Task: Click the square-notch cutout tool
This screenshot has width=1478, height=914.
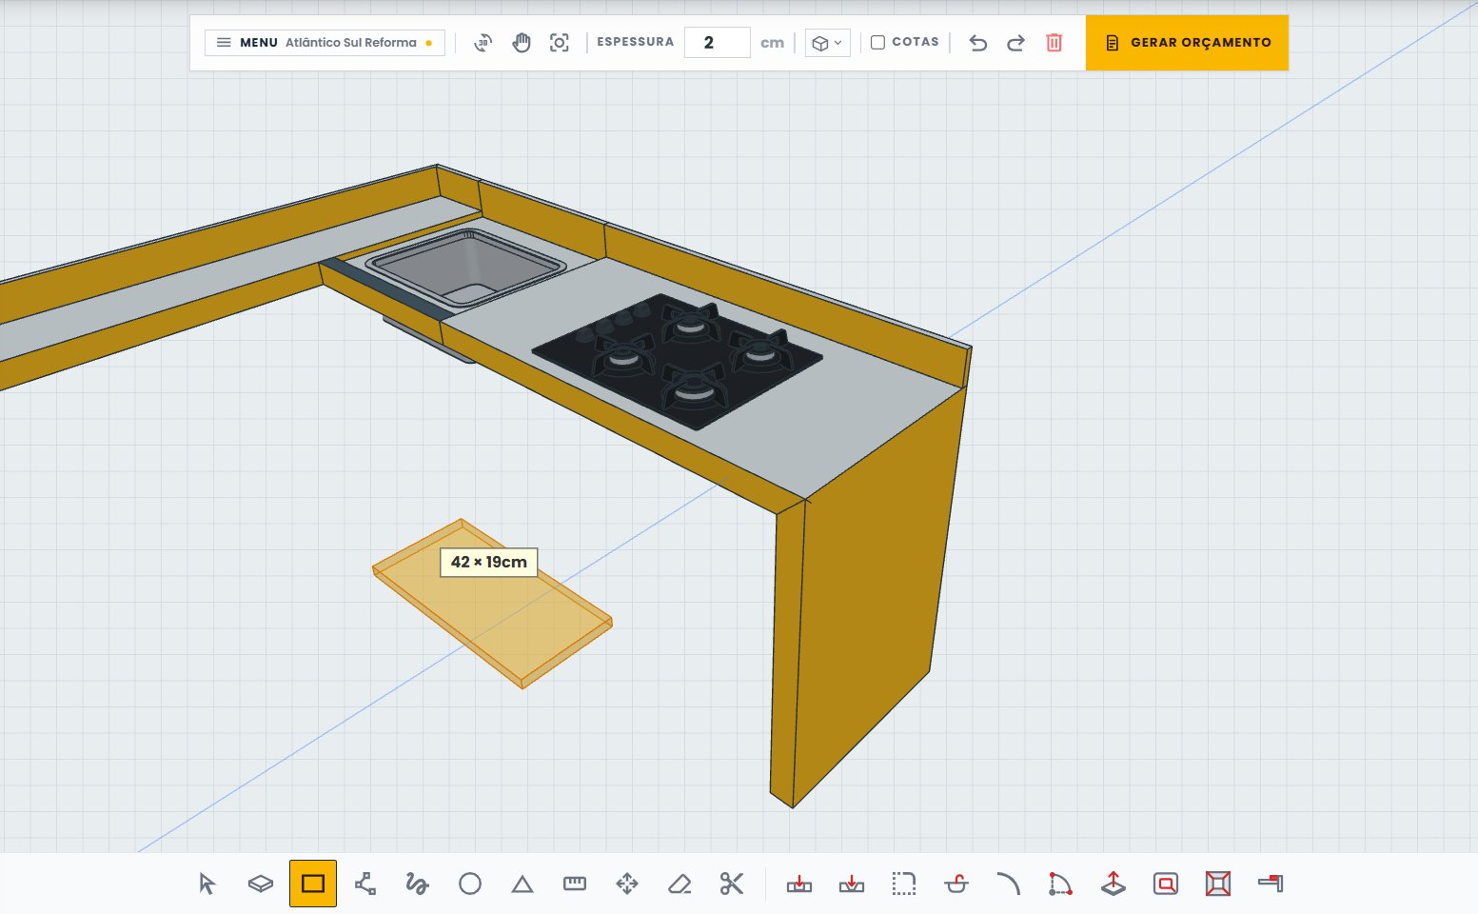Action: tap(799, 884)
